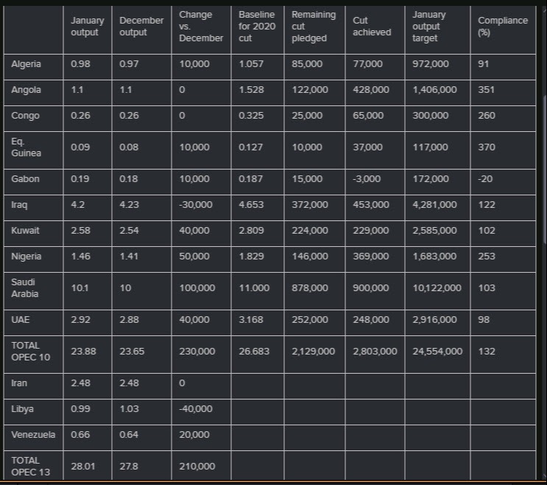This screenshot has width=547, height=485.
Task: Select Libya's change value -40,000
Action: pos(196,408)
